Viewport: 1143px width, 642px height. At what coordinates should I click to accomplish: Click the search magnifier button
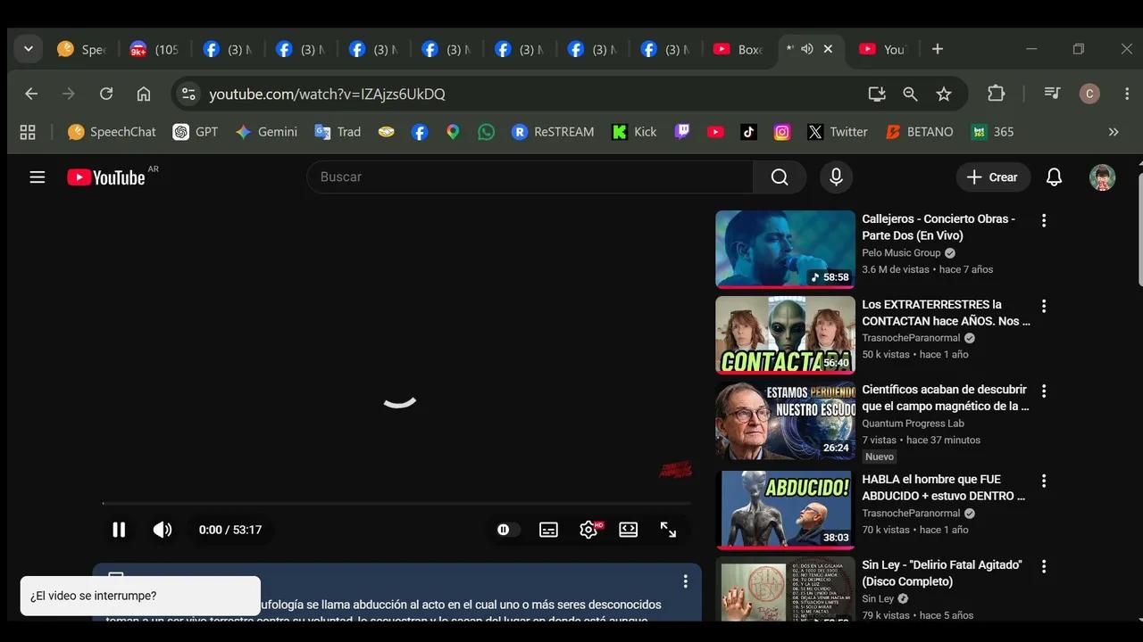780,177
